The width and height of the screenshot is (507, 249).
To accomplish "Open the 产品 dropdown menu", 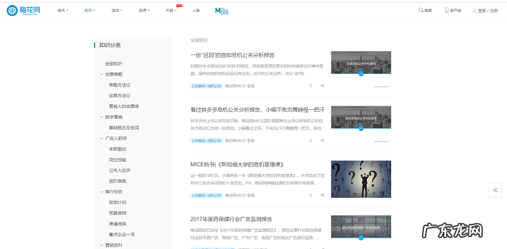I will (x=171, y=10).
